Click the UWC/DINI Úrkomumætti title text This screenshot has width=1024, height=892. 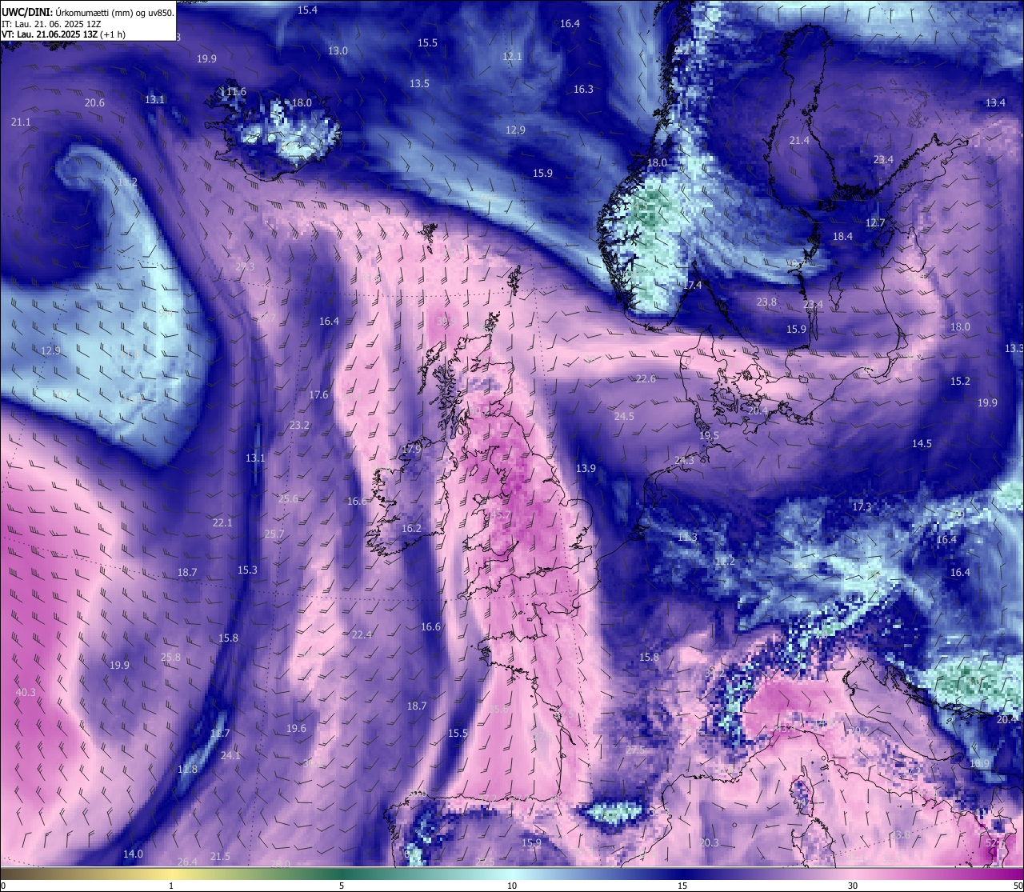coord(88,12)
